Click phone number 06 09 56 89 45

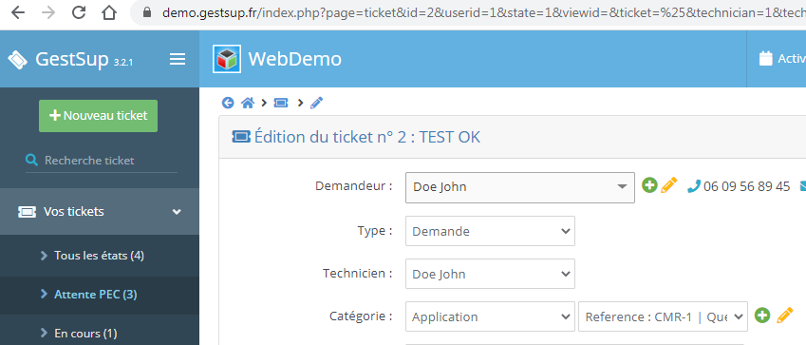pos(746,186)
